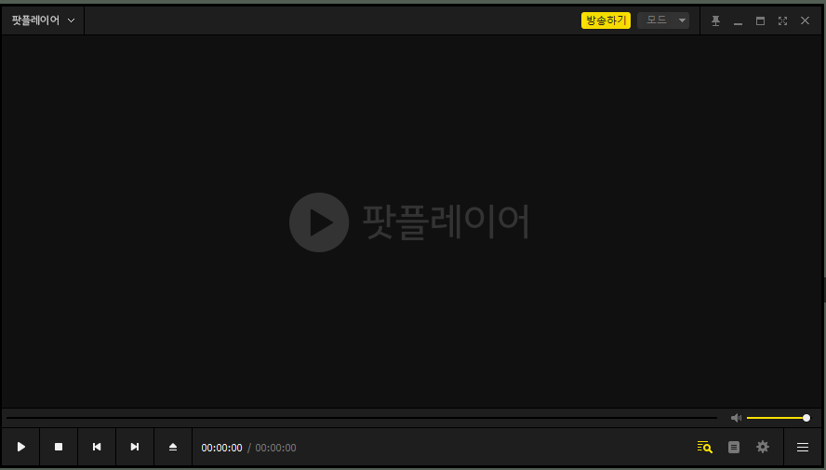Start playback with the Play button

click(x=20, y=447)
